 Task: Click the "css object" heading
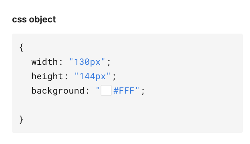pyautogui.click(x=34, y=20)
